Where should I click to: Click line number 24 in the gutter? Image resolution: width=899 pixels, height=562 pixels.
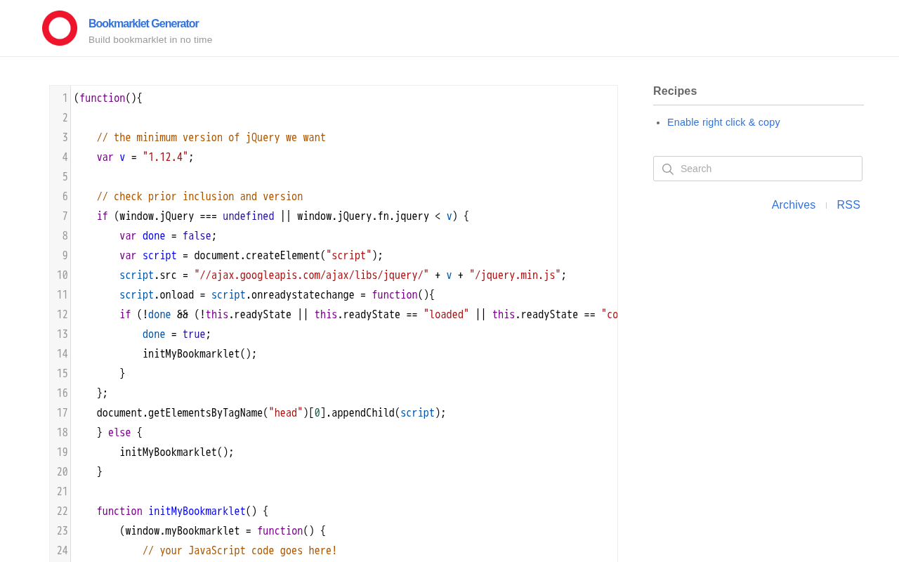tap(63, 551)
